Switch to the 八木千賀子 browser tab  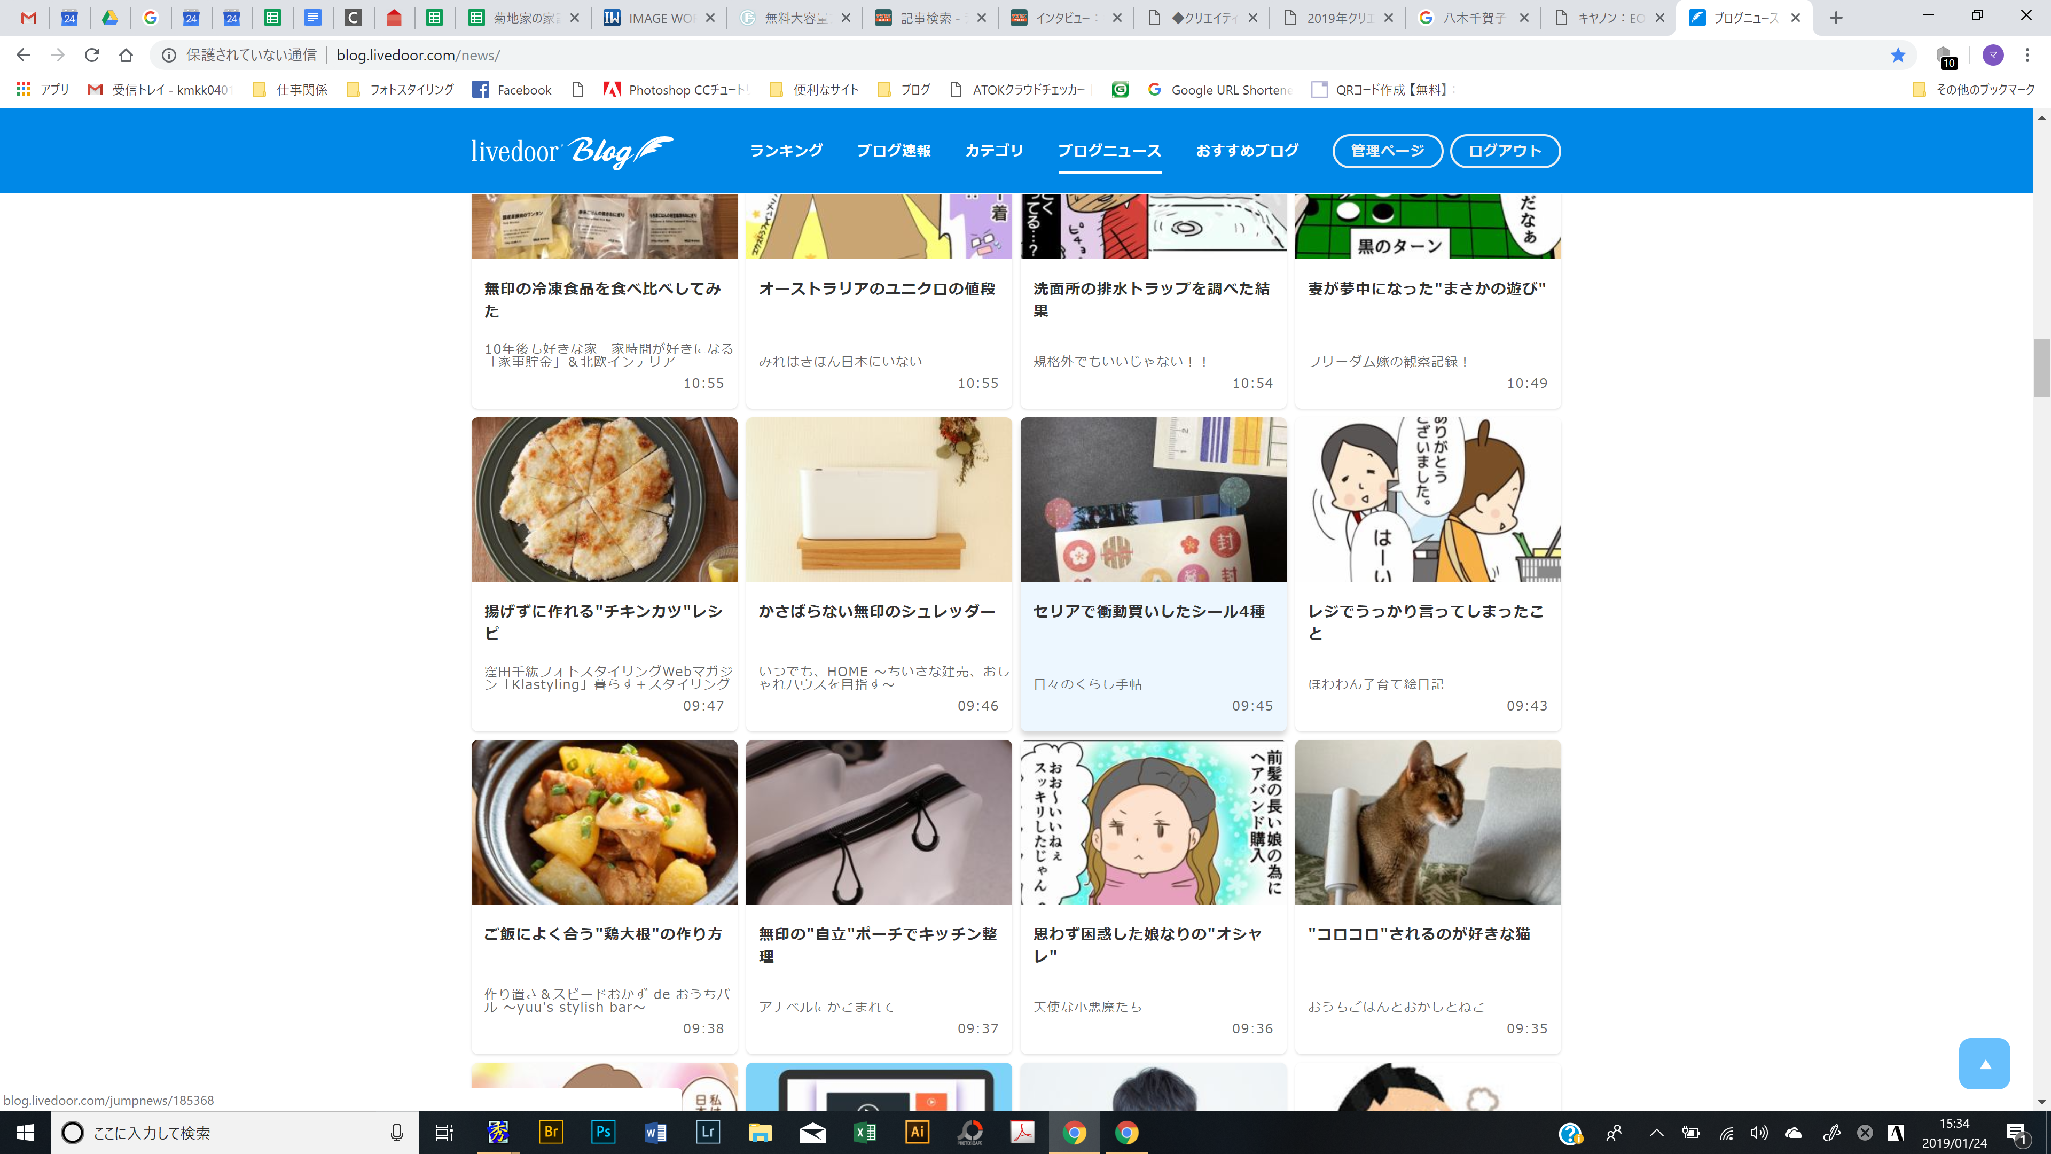pos(1473,18)
